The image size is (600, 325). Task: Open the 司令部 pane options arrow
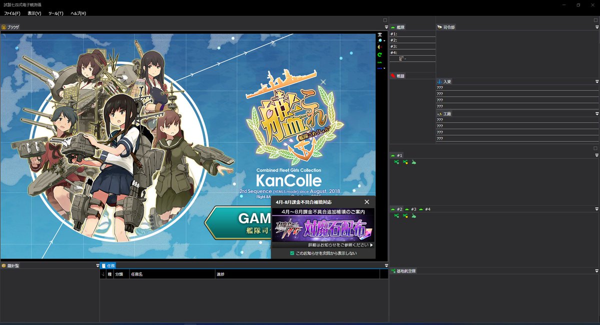pos(596,27)
